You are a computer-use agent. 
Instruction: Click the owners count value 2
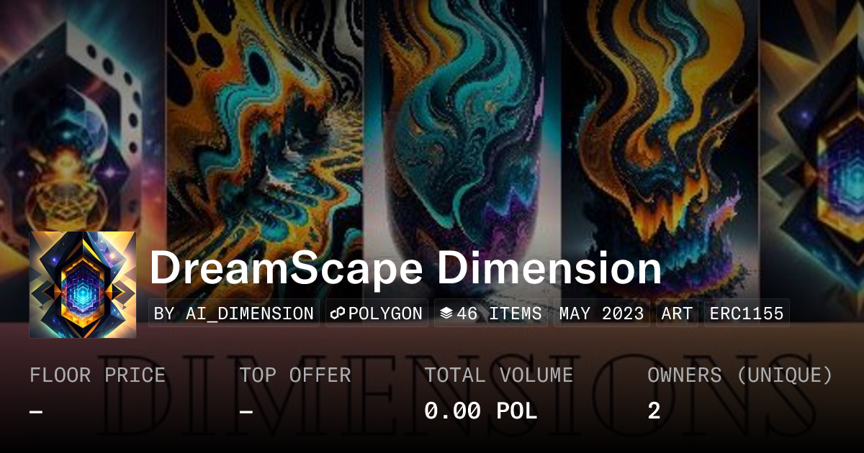click(x=654, y=411)
